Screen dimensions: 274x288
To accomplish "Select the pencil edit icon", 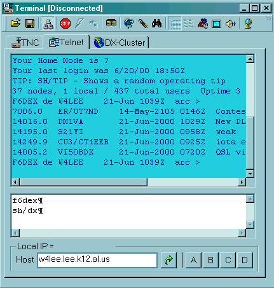I will (143, 24).
